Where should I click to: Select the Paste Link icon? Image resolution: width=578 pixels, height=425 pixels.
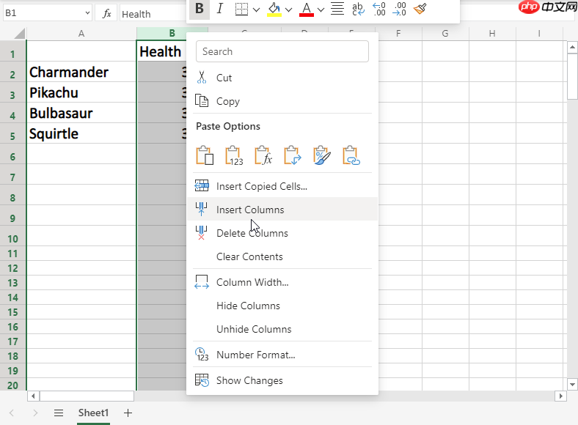tap(351, 155)
